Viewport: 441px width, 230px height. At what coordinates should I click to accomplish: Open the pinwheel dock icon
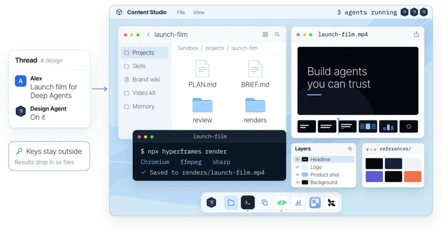tap(332, 202)
